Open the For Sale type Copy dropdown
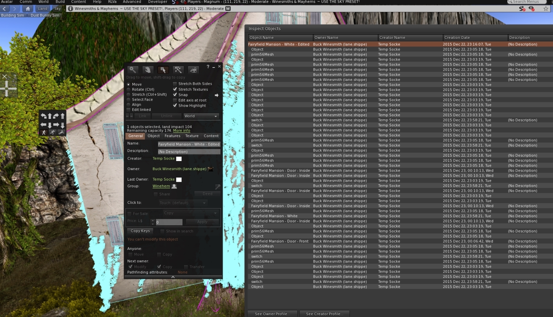This screenshot has width=553, height=317. [x=190, y=213]
